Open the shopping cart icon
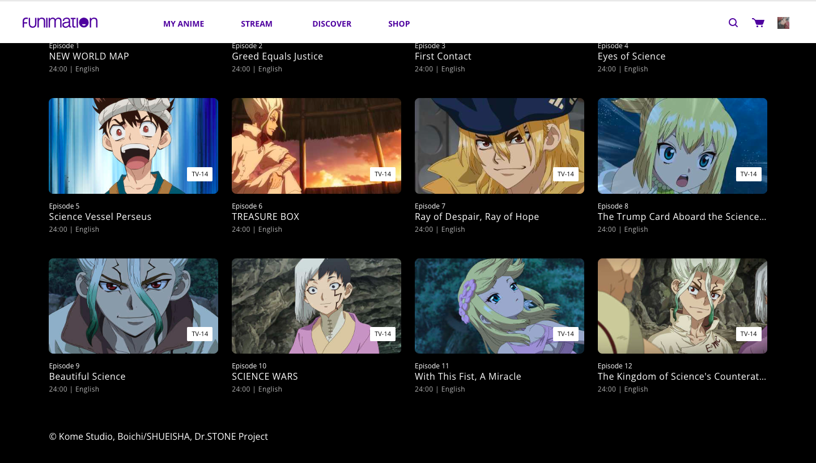816x463 pixels. click(x=758, y=23)
